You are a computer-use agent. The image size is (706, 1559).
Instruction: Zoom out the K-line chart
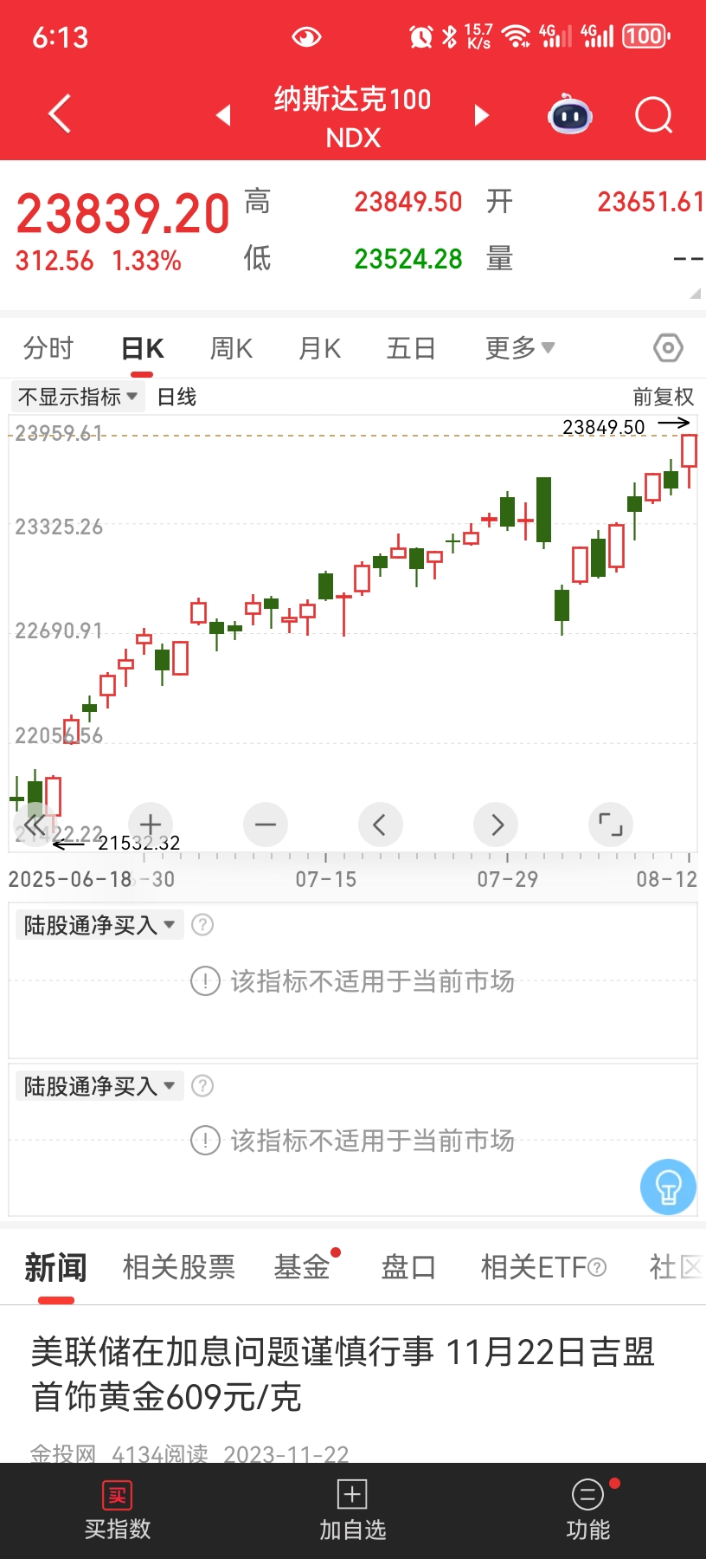tap(266, 825)
